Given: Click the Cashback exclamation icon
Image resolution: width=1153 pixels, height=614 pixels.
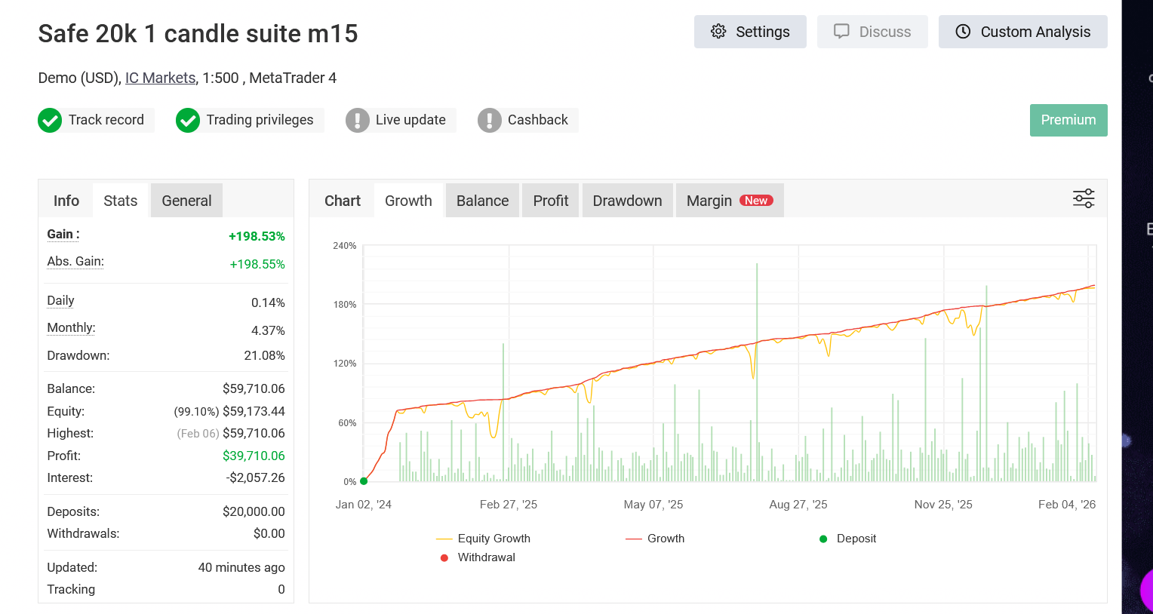Looking at the screenshot, I should [x=489, y=120].
